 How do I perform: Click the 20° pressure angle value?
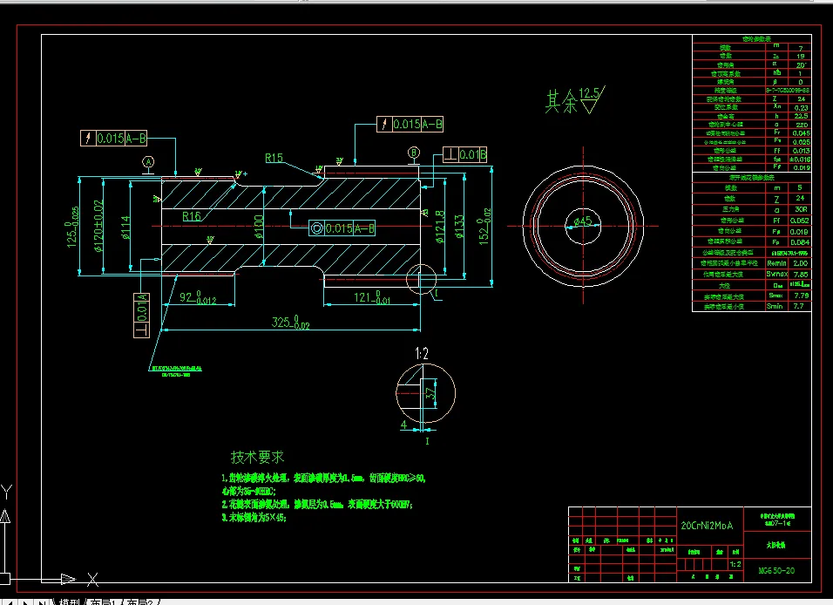pyautogui.click(x=801, y=65)
